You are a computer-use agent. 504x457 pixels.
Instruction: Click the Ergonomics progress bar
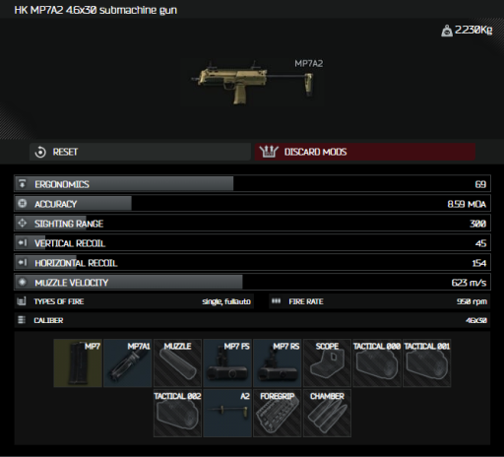[x=252, y=184]
